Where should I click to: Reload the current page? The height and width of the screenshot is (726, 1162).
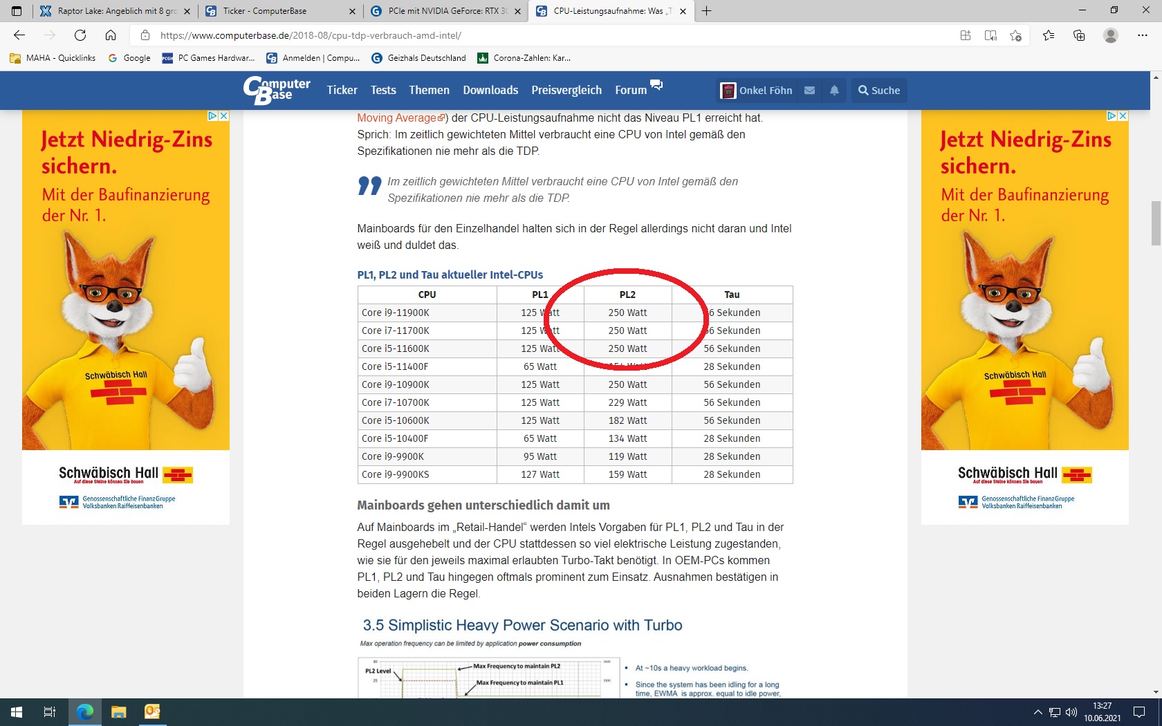click(80, 35)
